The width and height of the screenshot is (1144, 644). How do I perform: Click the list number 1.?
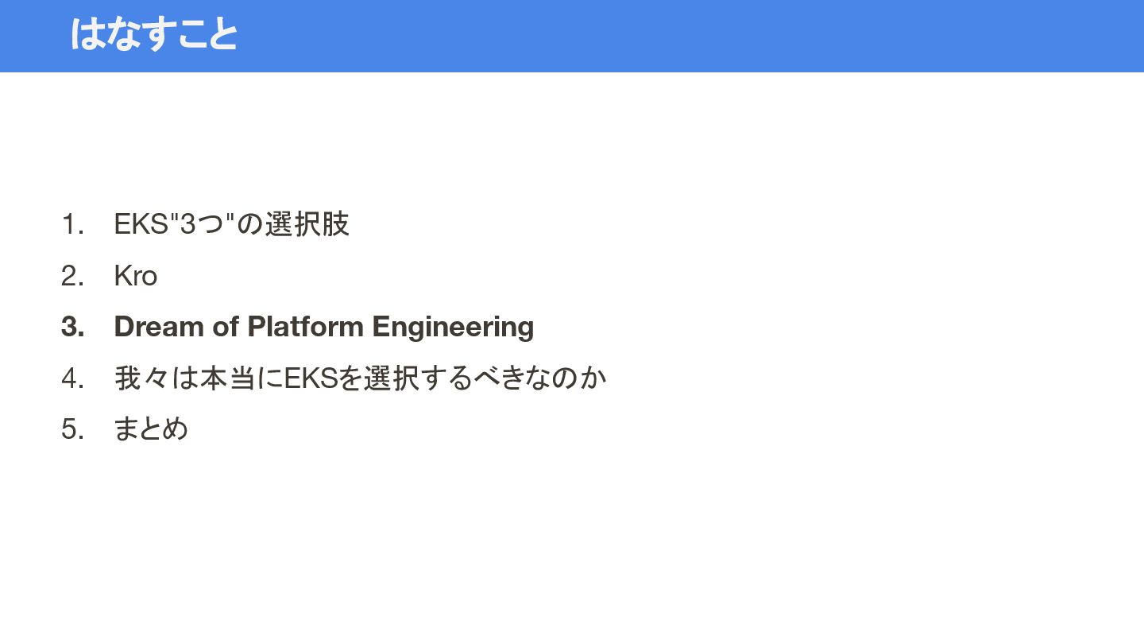(72, 224)
